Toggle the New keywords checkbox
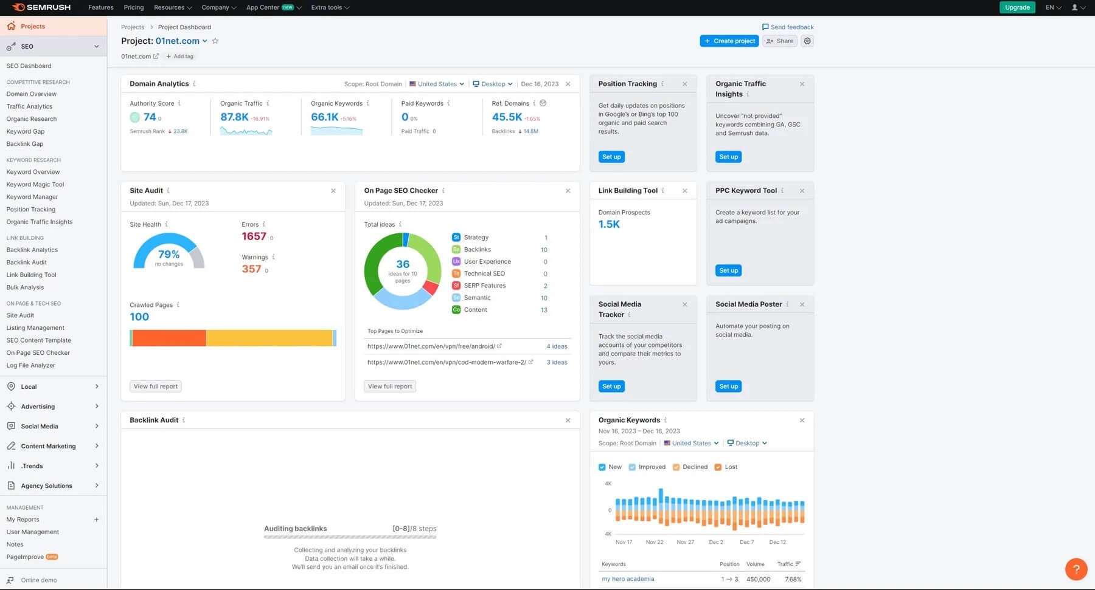Image resolution: width=1095 pixels, height=590 pixels. pos(602,467)
